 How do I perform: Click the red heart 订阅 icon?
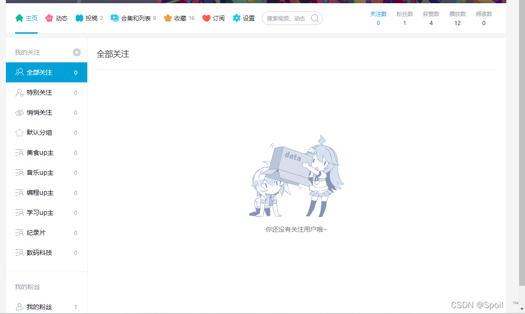click(206, 18)
